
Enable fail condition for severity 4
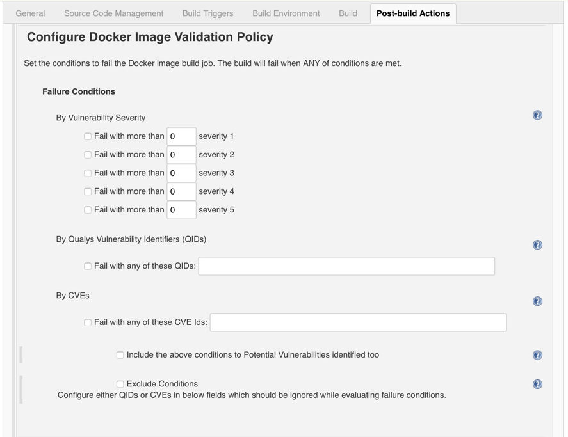(x=87, y=191)
